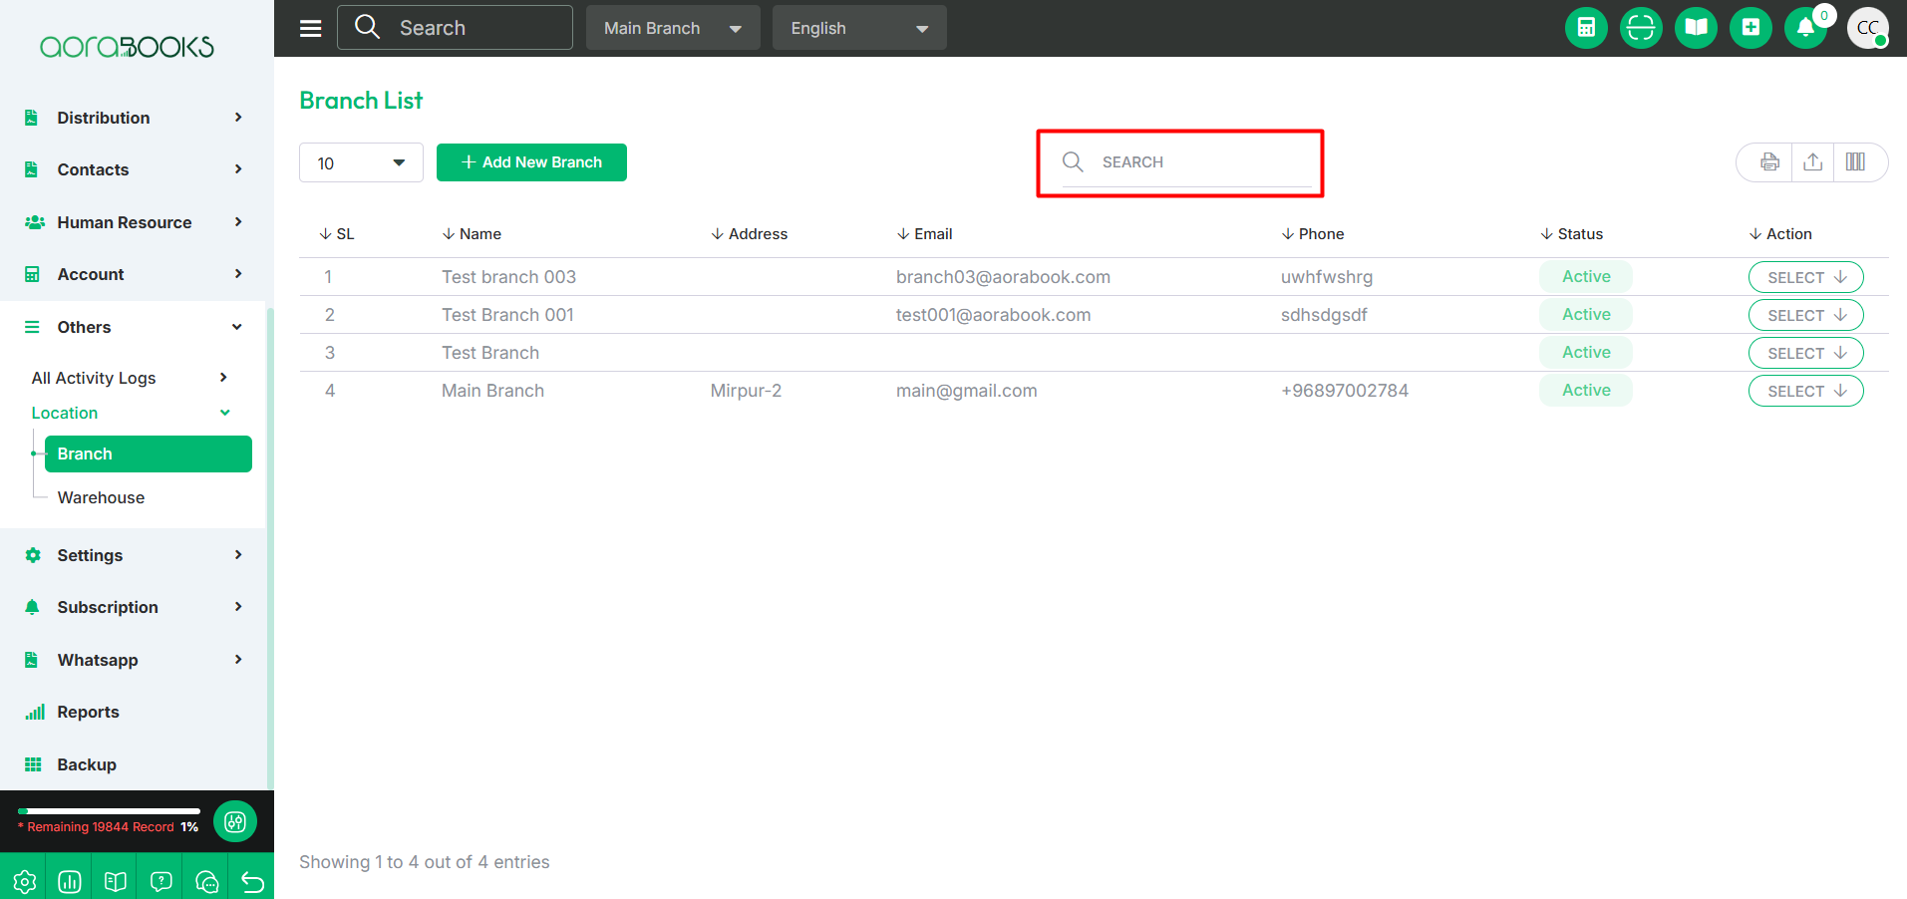Screen dimensions: 1907x899
Task: Click email test001@aorabook.com
Action: [993, 315]
